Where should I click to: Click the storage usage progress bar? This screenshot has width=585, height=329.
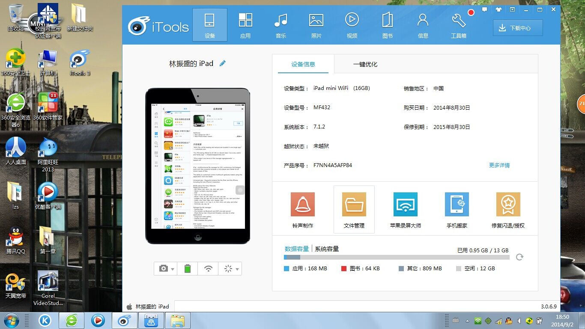pyautogui.click(x=397, y=257)
